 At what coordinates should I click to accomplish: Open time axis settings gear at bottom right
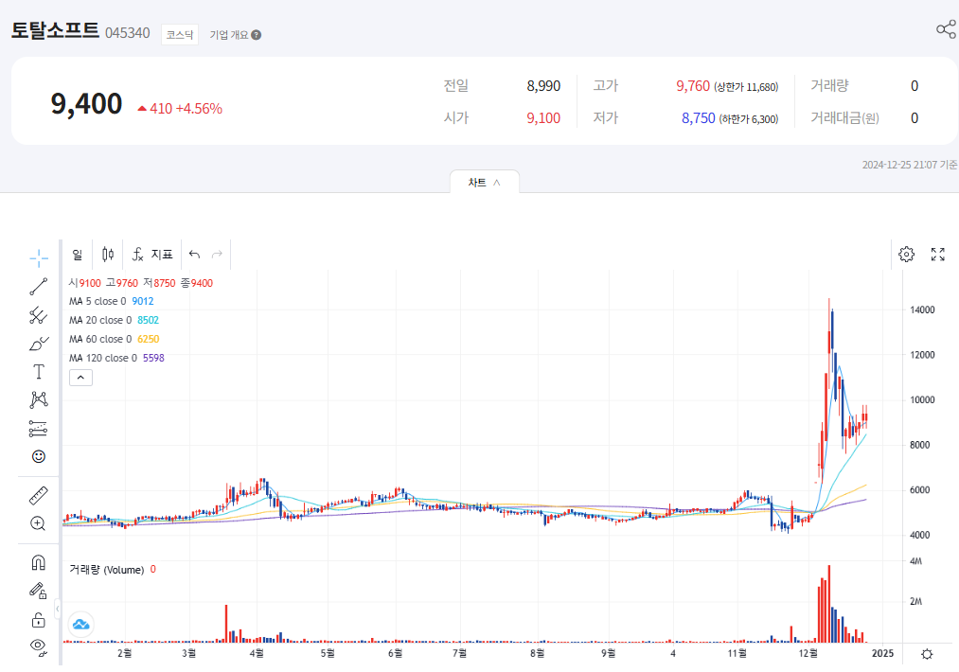tap(927, 654)
